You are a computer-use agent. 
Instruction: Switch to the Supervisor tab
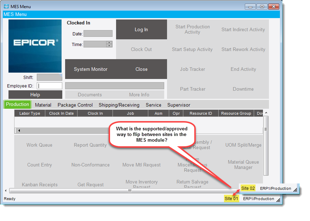[179, 105]
